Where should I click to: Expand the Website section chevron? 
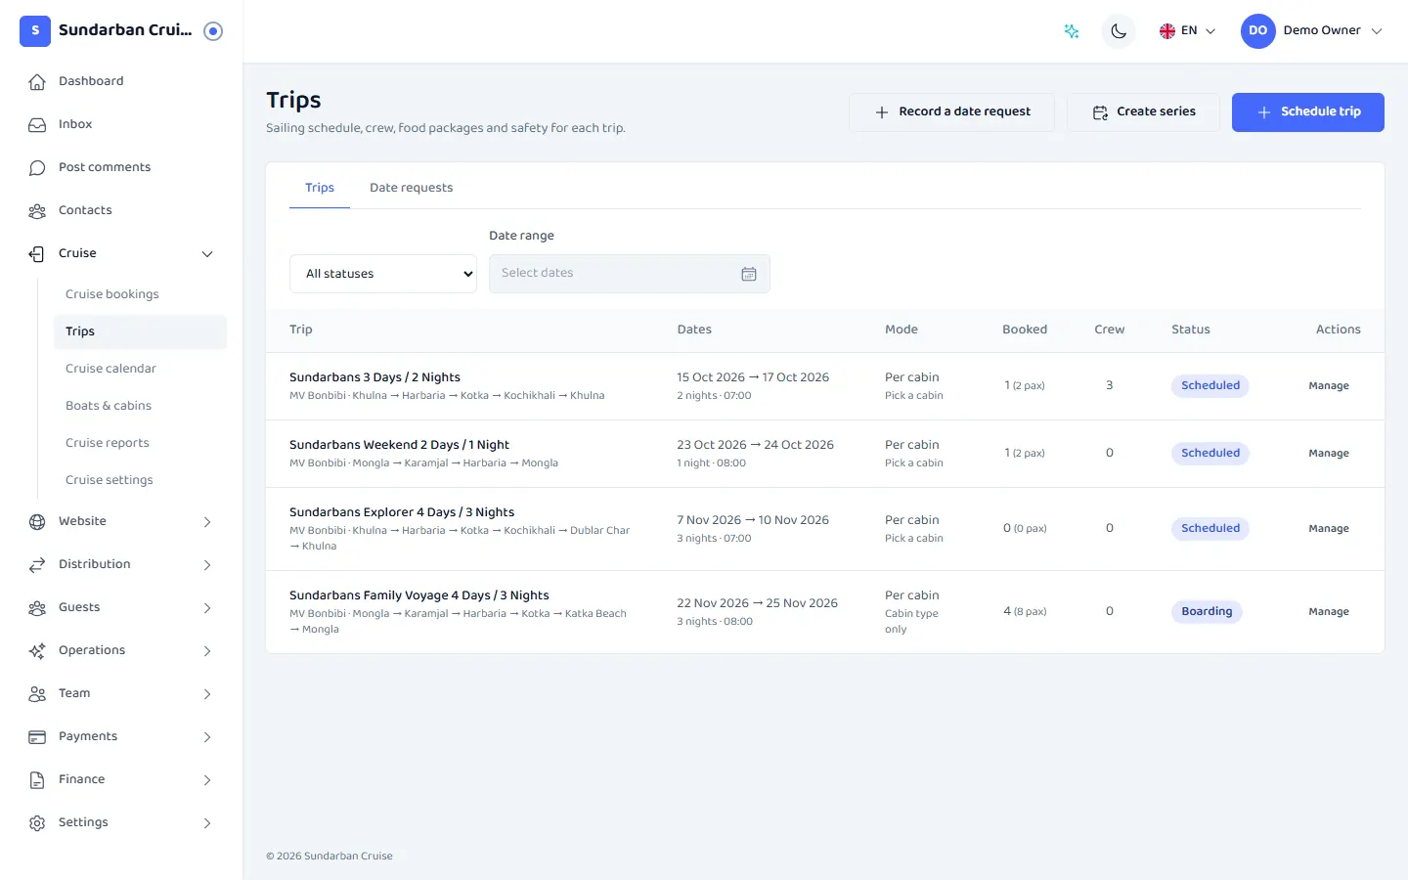207,522
